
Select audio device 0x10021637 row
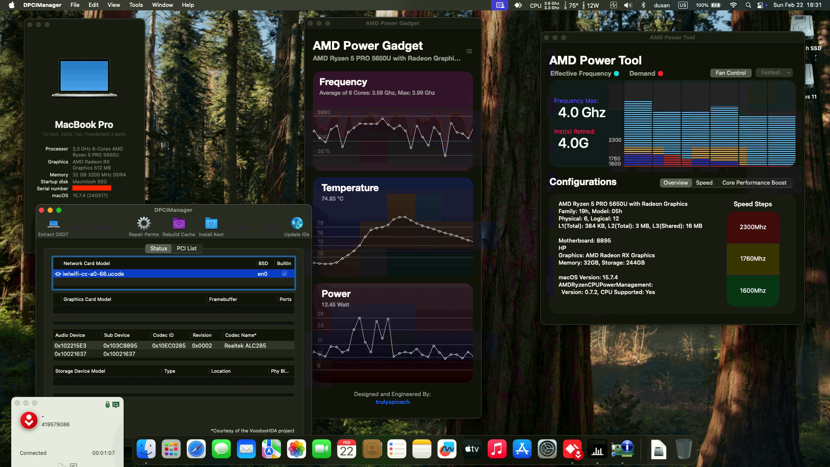click(x=173, y=354)
